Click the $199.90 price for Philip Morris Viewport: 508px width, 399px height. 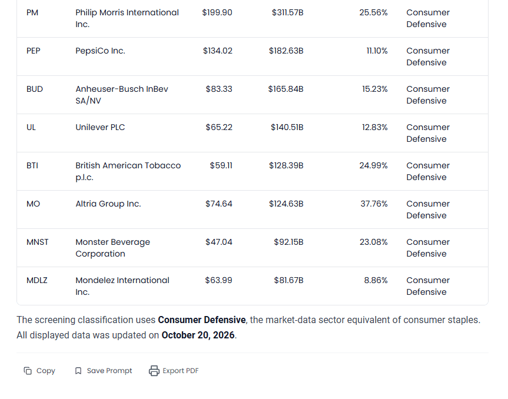[x=217, y=12]
